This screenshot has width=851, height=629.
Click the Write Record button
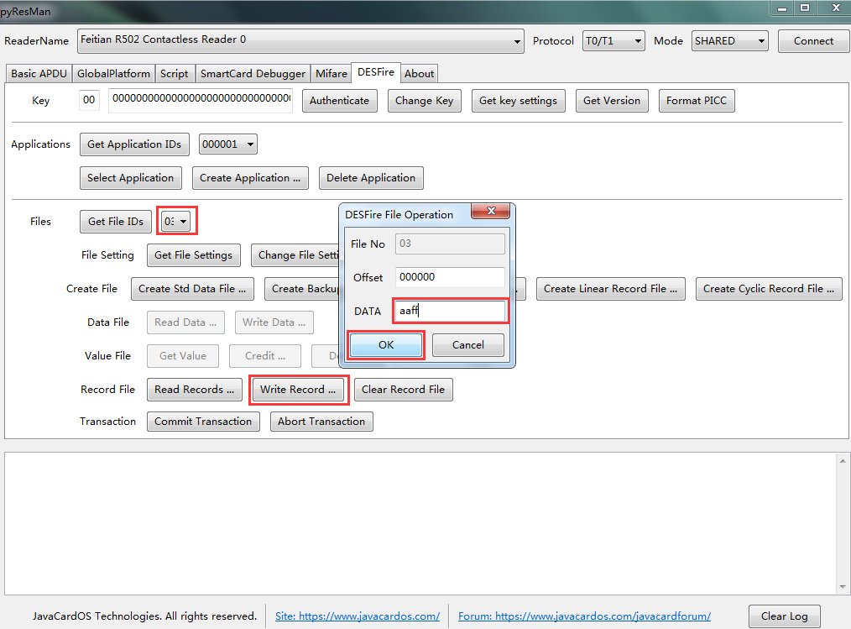298,390
